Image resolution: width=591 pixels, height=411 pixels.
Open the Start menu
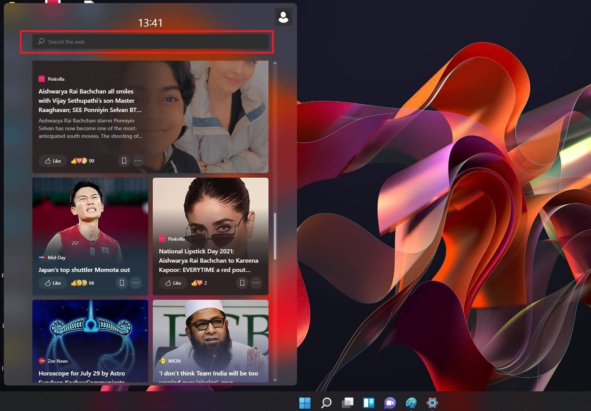click(x=304, y=403)
